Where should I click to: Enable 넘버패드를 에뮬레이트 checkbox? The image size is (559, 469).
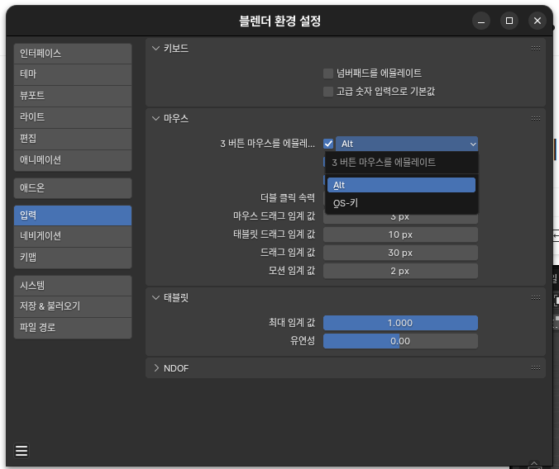coord(328,73)
